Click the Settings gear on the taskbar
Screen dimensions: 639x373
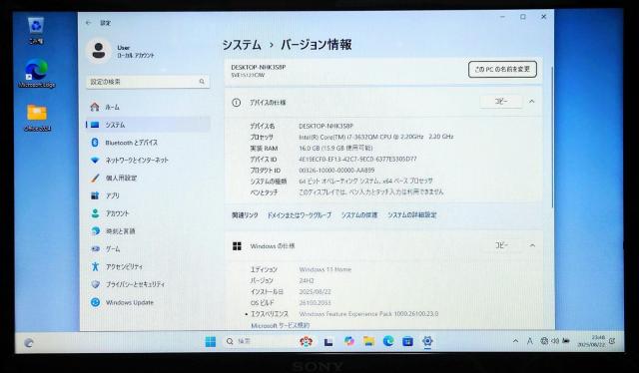427,341
